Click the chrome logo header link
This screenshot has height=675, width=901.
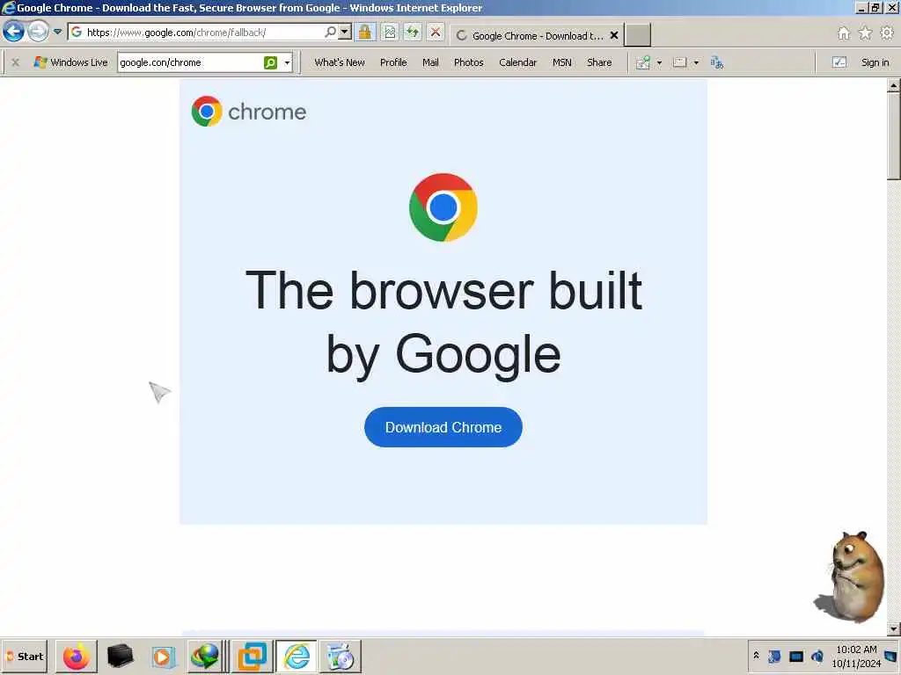point(248,112)
